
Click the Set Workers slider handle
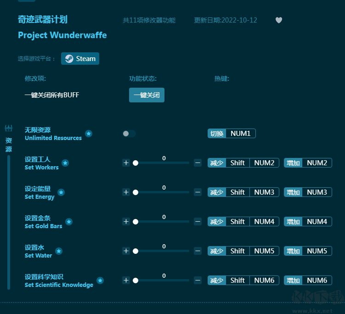click(x=136, y=163)
